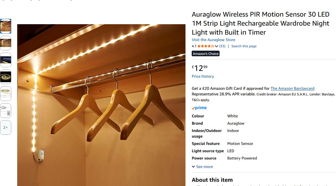Select the first wardrobe hangers thumbnail
Viewport: 336px width, 186px height.
tap(6, 26)
